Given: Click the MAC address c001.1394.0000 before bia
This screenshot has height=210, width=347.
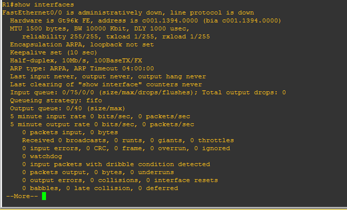Looking at the screenshot, I should coord(170,20).
